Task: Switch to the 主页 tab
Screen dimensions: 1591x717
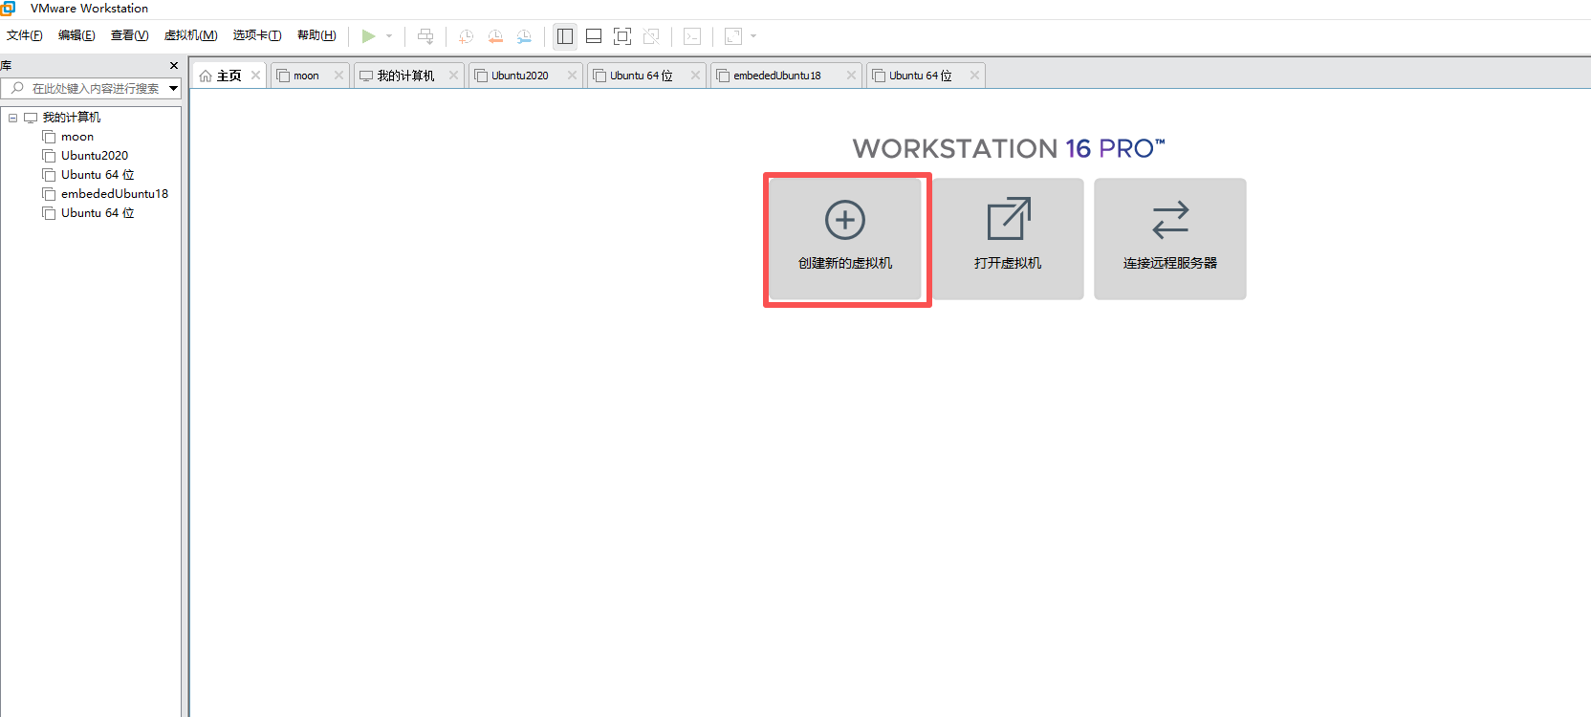Action: [x=229, y=76]
